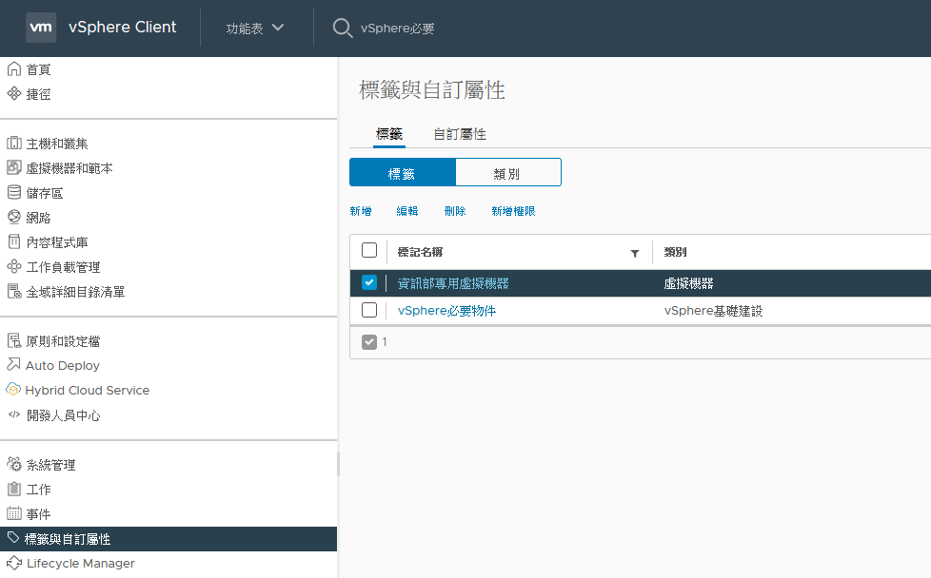The height and width of the screenshot is (578, 931).
Task: Open 系統管理 administration gear icon
Action: [x=13, y=464]
